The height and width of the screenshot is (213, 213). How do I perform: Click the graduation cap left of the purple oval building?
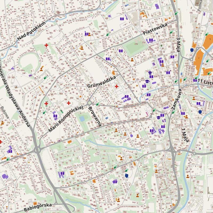coord(147,81)
